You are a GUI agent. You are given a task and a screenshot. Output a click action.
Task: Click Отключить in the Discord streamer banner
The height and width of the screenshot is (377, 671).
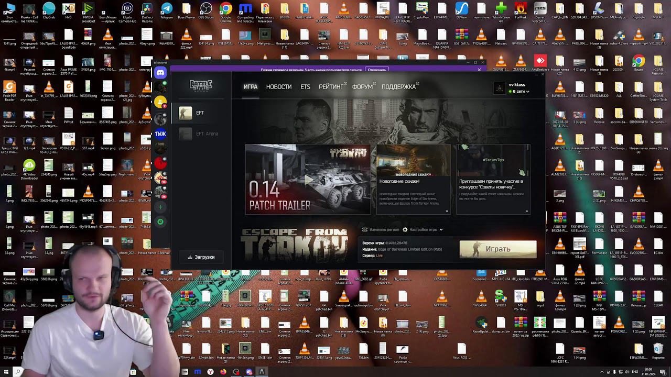(x=377, y=70)
